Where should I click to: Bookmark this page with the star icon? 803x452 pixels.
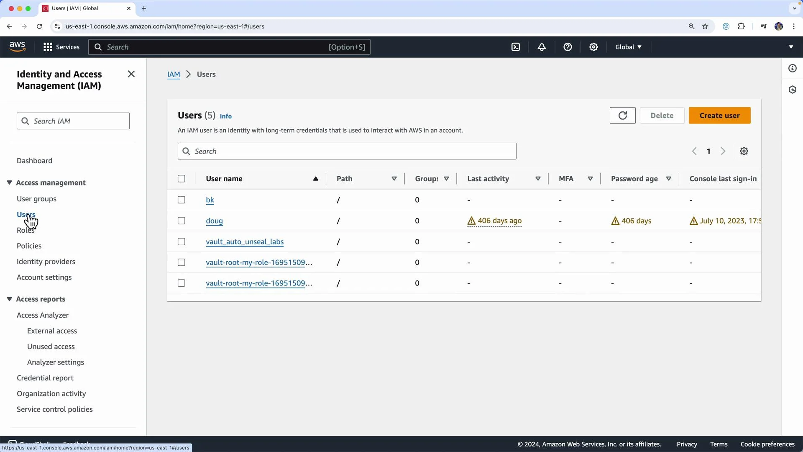click(705, 26)
